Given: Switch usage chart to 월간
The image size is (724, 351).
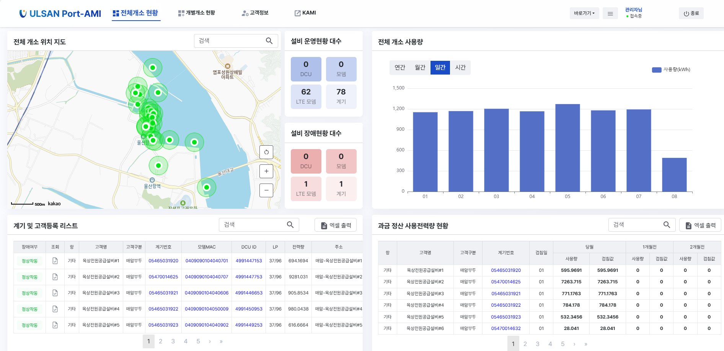Looking at the screenshot, I should click(x=420, y=67).
